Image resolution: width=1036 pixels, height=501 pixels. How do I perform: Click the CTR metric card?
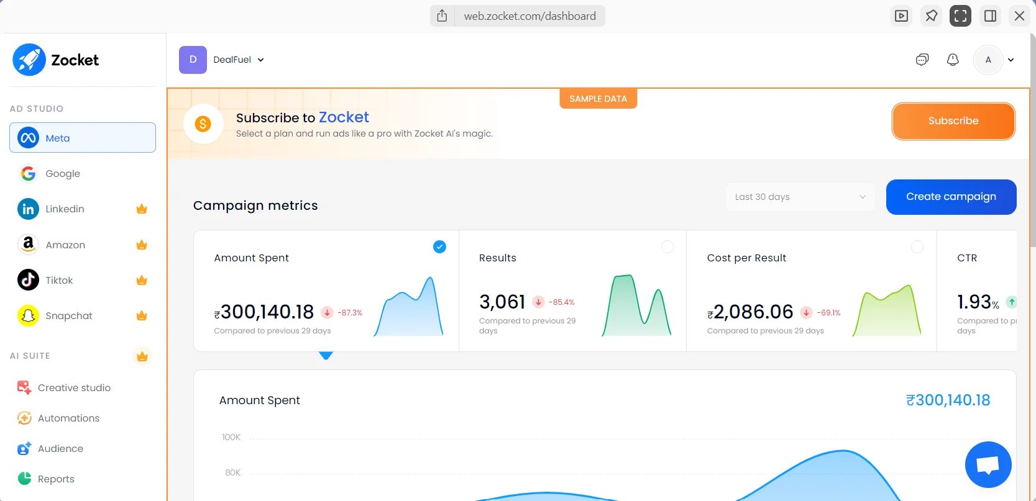(x=977, y=291)
